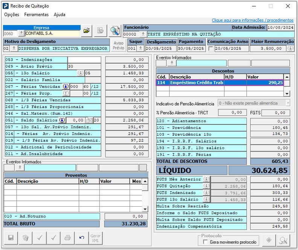The height and width of the screenshot is (250, 298).
Task: Click info icon beside FGTS 13o Salário
Action: (x=206, y=199)
